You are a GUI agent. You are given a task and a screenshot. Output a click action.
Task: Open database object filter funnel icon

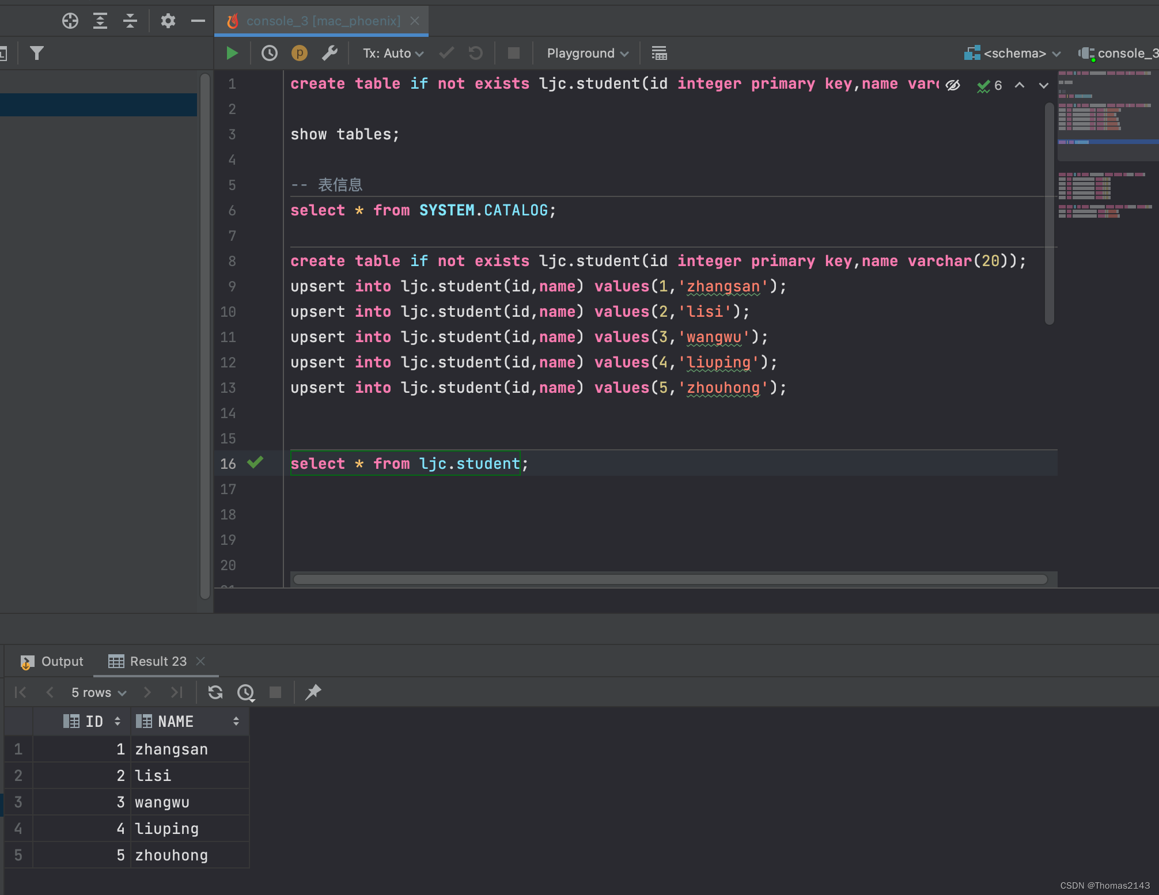(x=36, y=52)
